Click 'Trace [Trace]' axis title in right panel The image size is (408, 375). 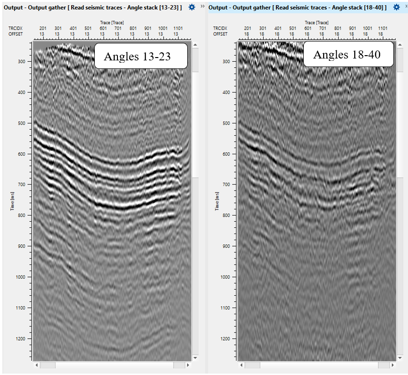click(x=316, y=23)
